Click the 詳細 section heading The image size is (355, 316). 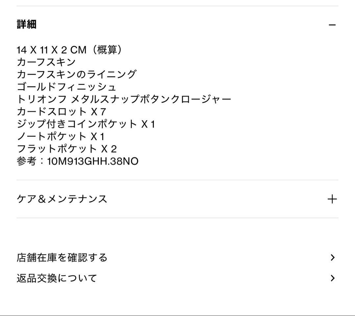(27, 24)
